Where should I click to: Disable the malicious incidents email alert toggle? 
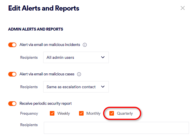point(12,45)
